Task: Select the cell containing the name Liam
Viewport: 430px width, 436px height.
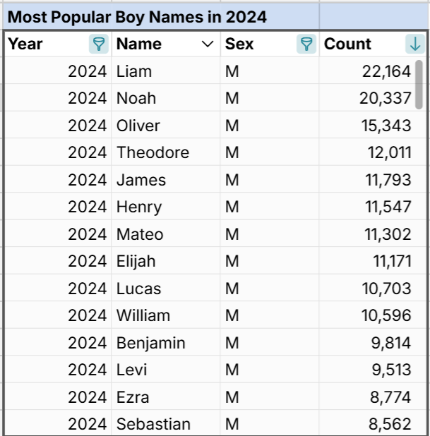Action: coord(134,71)
